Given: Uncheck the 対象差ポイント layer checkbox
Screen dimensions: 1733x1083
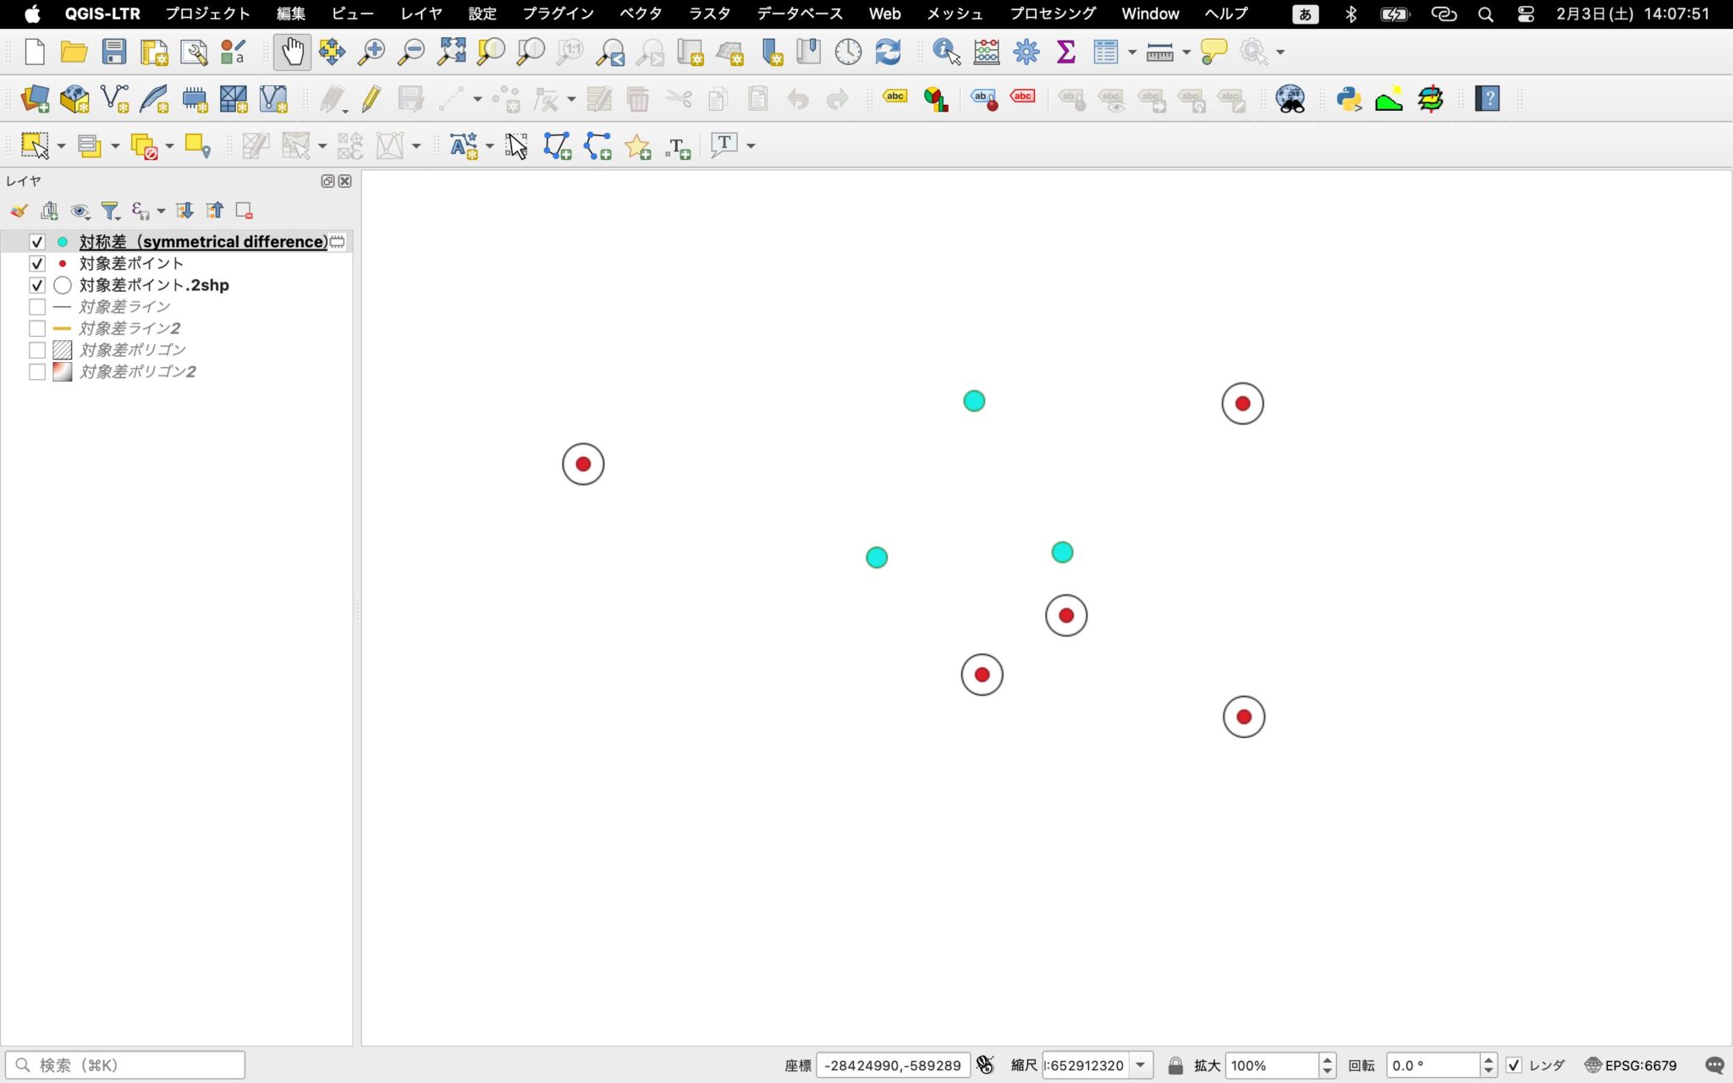Looking at the screenshot, I should 36,263.
